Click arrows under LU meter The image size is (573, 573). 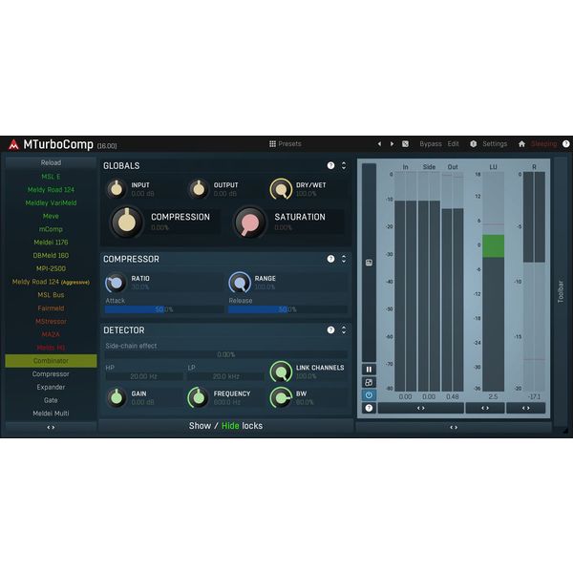pyautogui.click(x=485, y=408)
